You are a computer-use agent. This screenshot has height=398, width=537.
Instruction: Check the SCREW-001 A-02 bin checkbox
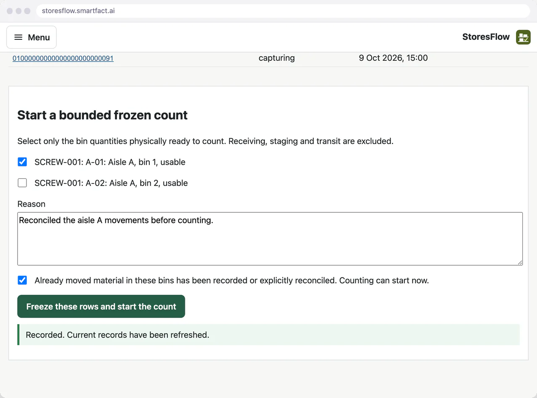click(x=22, y=183)
